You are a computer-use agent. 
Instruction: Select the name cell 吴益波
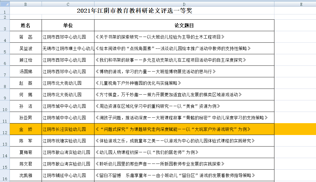point(26,48)
